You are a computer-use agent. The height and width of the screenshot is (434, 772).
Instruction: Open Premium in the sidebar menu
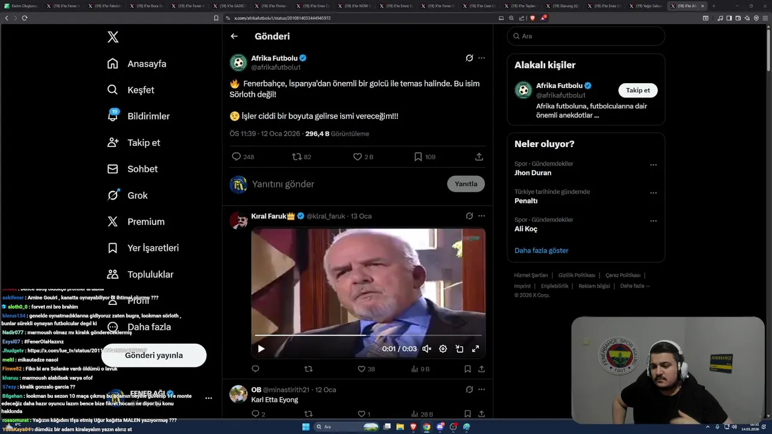point(136,222)
